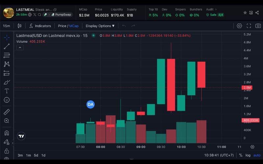Take chart snapshot with camera icon

tap(258, 26)
